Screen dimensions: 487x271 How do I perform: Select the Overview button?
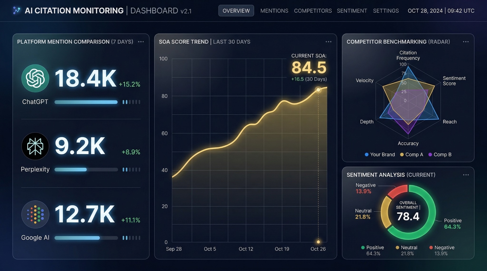(236, 11)
